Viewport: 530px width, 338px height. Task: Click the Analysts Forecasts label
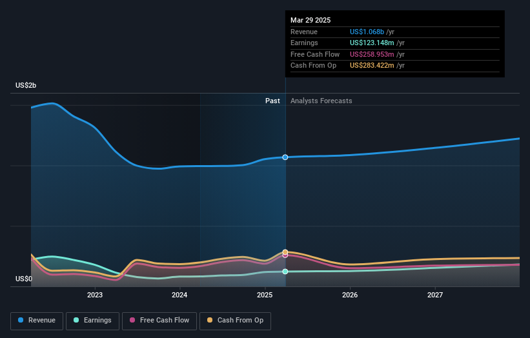[x=321, y=101]
